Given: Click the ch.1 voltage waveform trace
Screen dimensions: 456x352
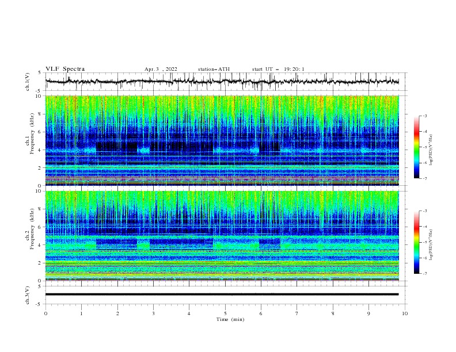Looking at the screenshot, I should click(222, 82).
